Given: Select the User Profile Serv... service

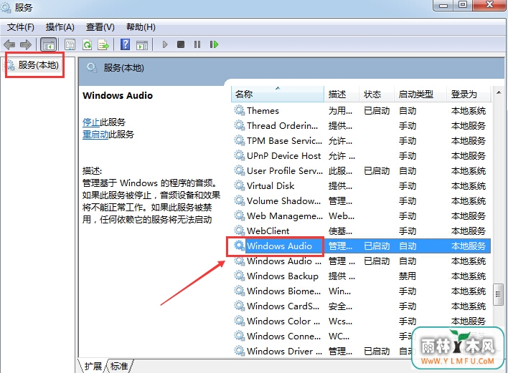Looking at the screenshot, I should click(361, 171).
